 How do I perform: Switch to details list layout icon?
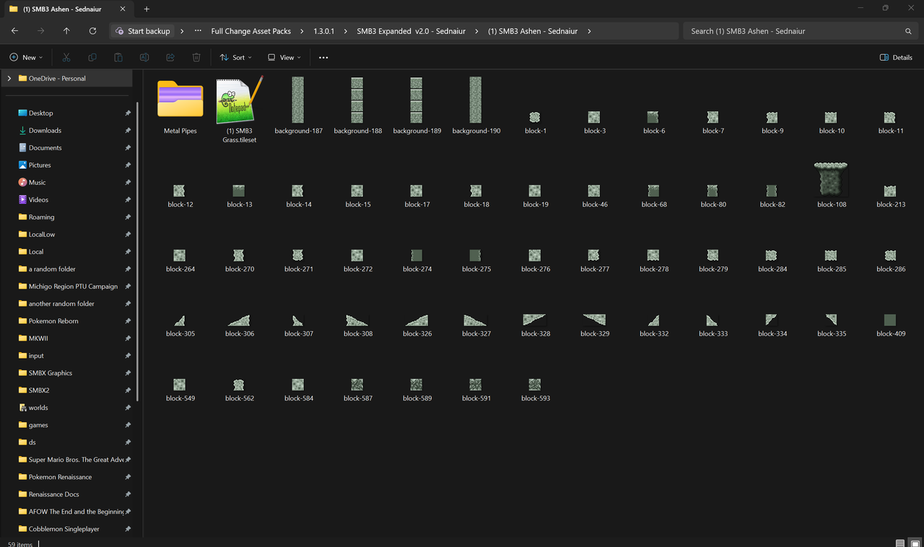point(899,543)
